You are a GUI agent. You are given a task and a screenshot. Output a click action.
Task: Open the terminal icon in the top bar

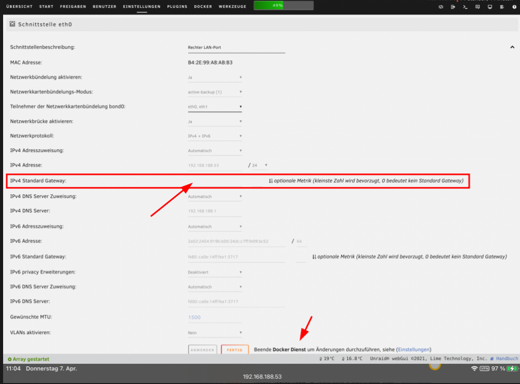tap(465, 7)
